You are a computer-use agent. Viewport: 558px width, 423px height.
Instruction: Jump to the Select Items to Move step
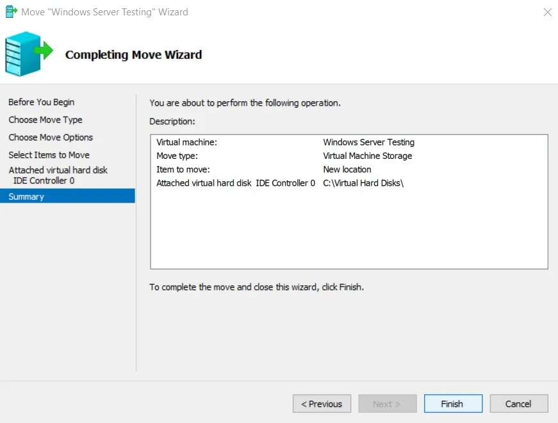click(49, 155)
